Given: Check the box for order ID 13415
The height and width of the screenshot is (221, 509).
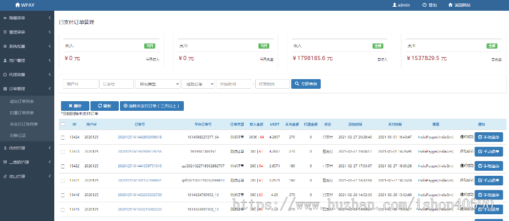Looking at the screenshot, I should coord(63,210).
